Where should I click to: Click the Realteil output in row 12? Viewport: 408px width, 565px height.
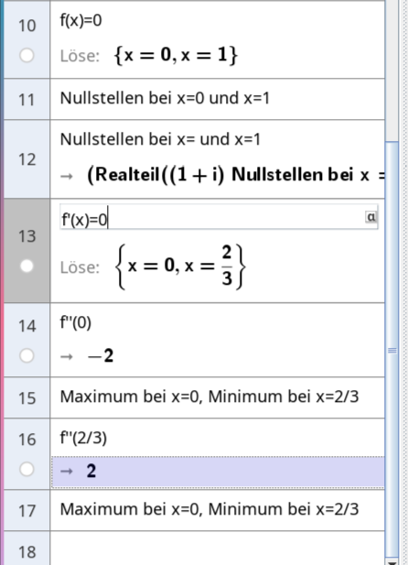point(236,175)
